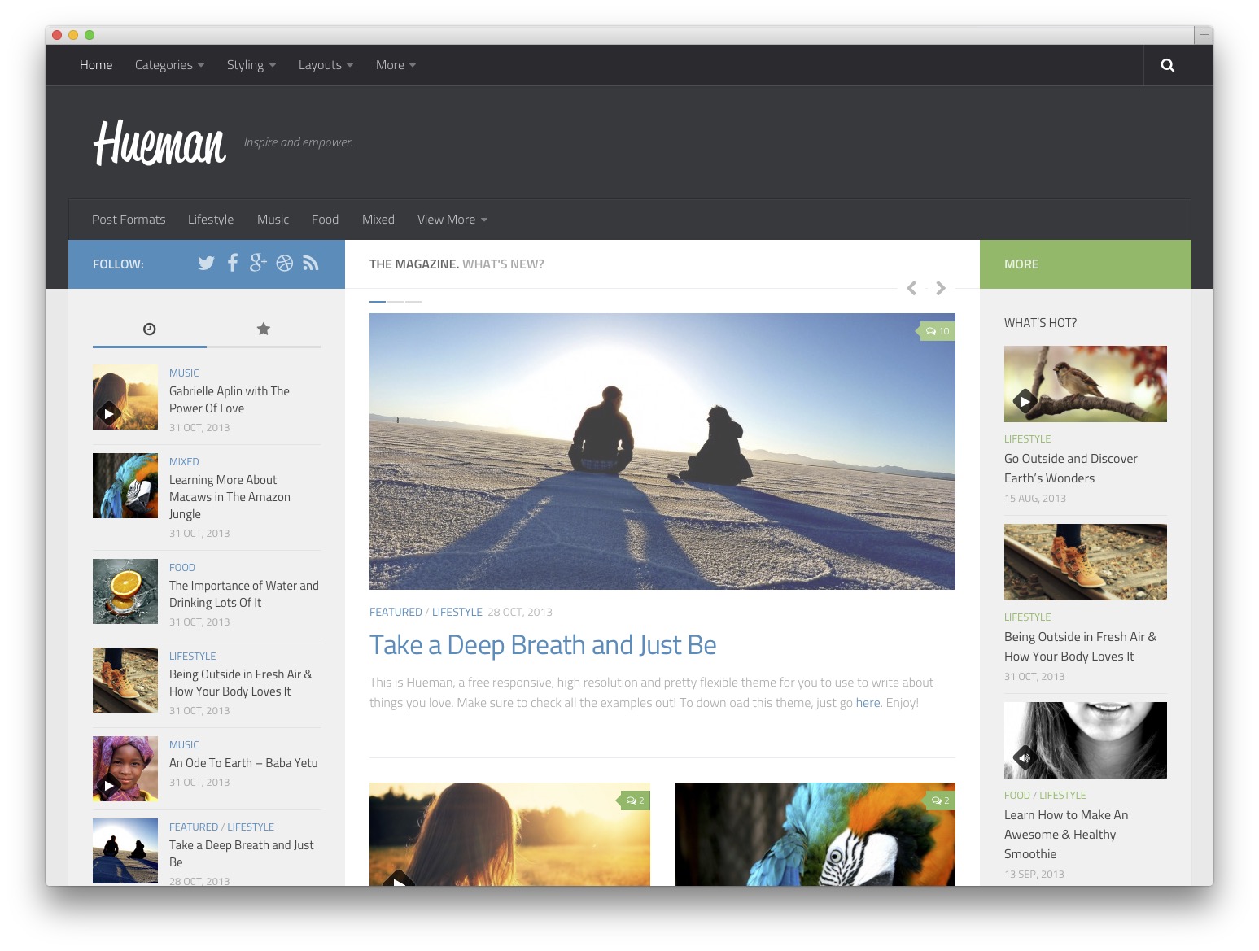
Task: Open the View More dropdown
Action: 451,219
